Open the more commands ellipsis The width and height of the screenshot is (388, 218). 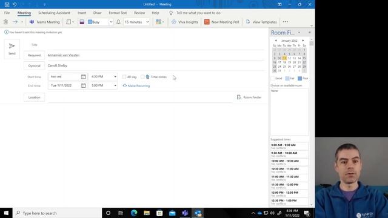pyautogui.click(x=286, y=22)
